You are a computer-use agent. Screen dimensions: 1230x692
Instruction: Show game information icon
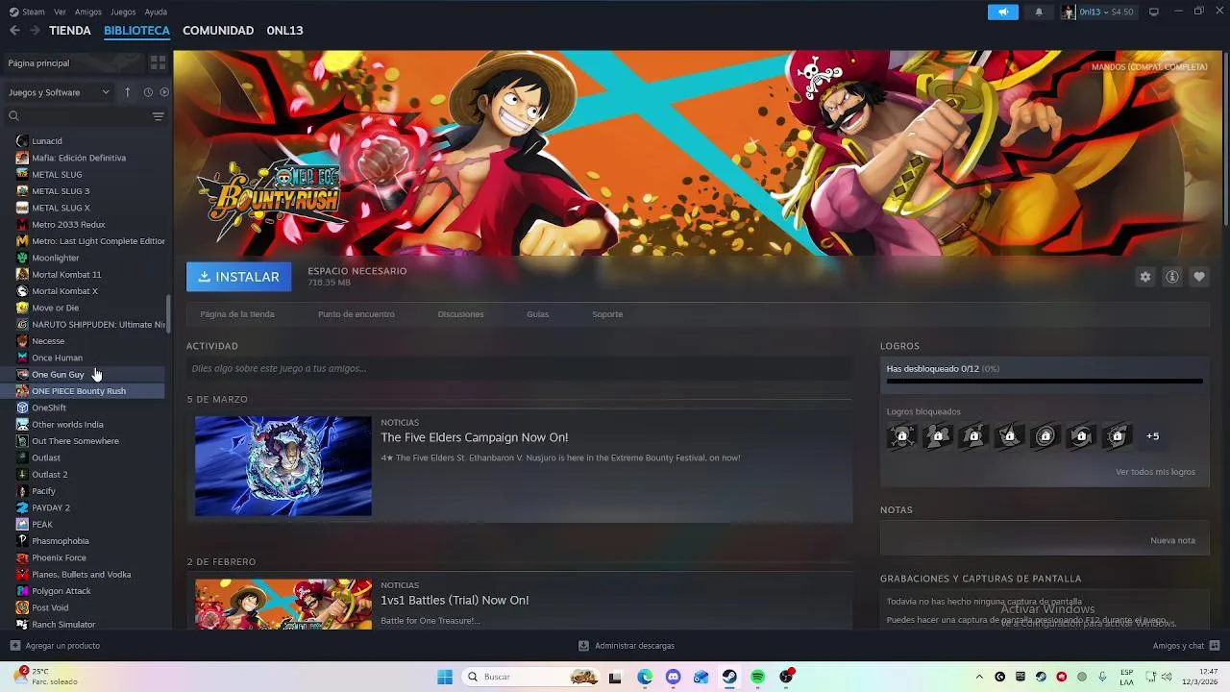[1172, 277]
